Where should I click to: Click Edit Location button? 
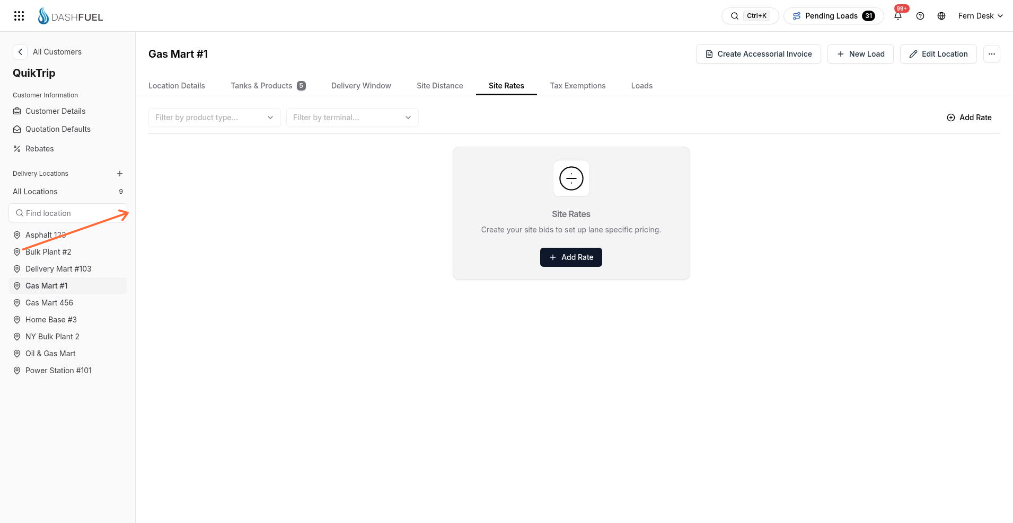coord(938,54)
